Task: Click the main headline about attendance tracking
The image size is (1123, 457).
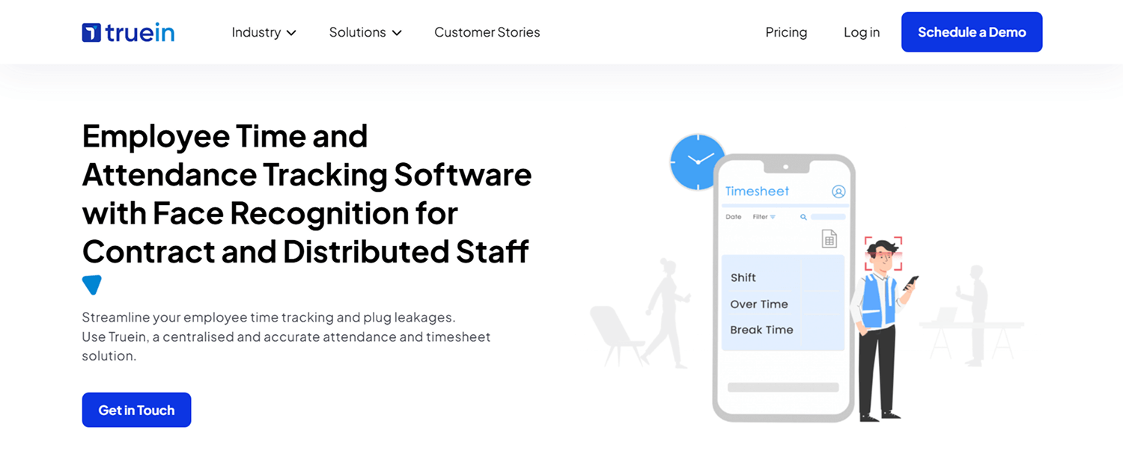Action: 307,194
